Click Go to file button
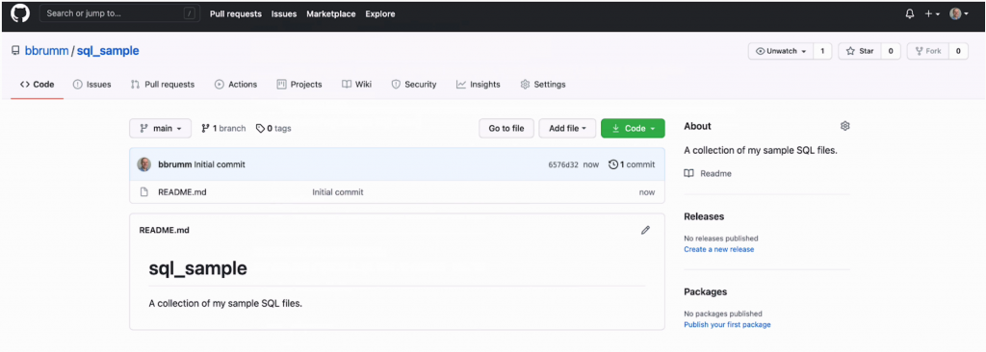986x352 pixels. (506, 128)
